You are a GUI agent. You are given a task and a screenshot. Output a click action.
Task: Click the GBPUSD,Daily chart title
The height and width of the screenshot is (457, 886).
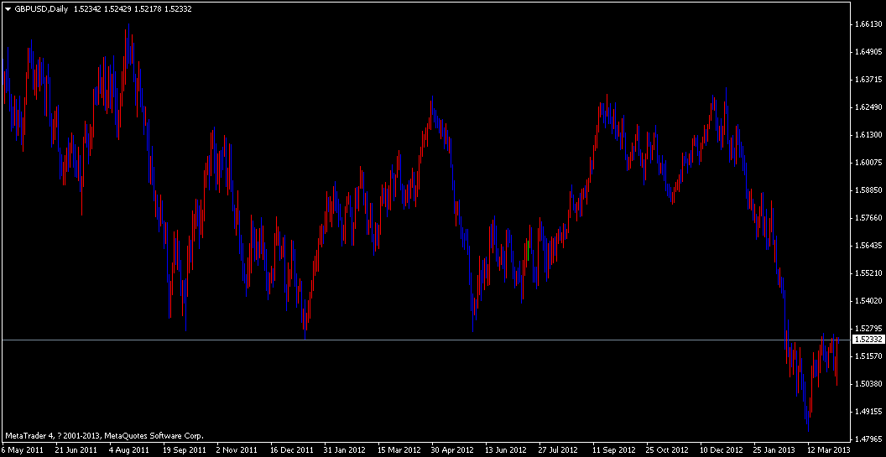tap(42, 8)
